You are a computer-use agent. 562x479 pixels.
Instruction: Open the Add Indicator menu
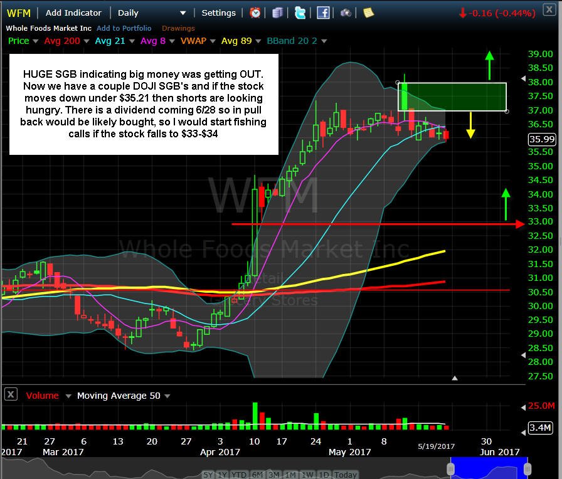(73, 13)
